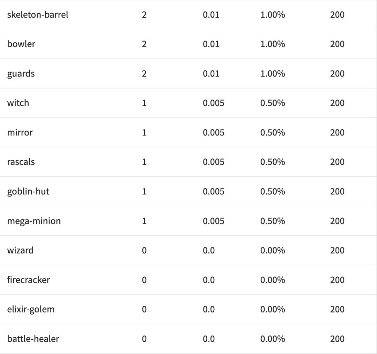The width and height of the screenshot is (377, 354).
Task: Click the 1.00% value in bowler row
Action: tap(273, 44)
